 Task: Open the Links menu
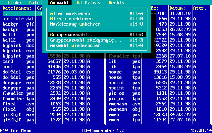14,3
